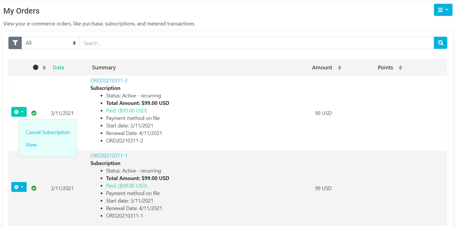Click the Points column header label
456x228 pixels.
(385, 68)
